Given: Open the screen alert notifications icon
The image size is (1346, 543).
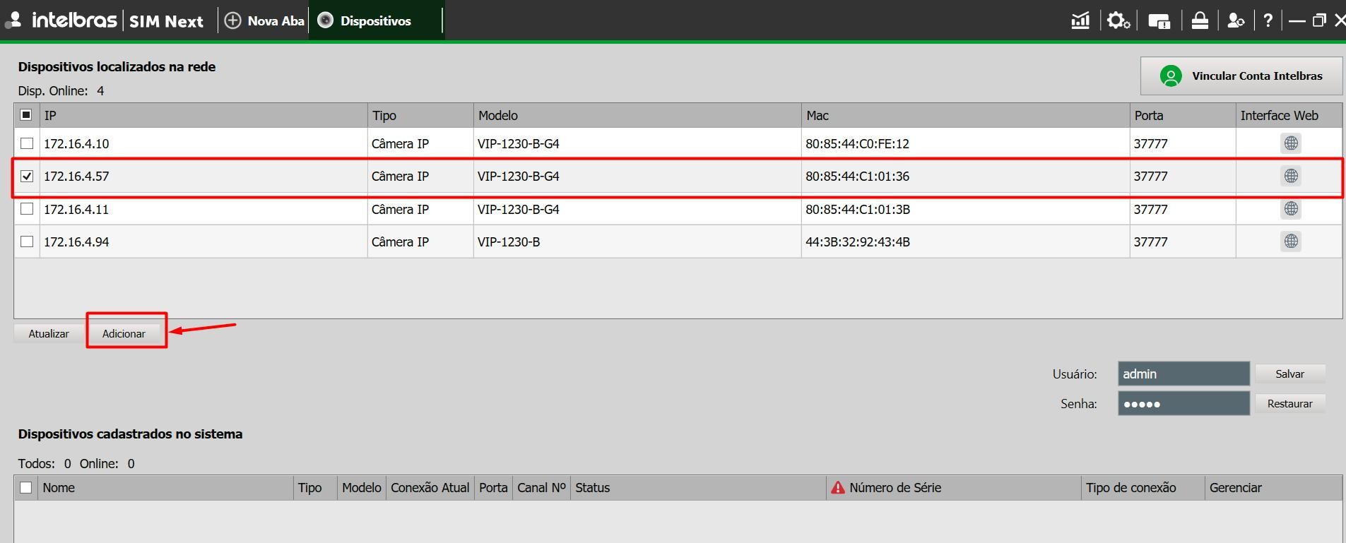Looking at the screenshot, I should (1159, 21).
